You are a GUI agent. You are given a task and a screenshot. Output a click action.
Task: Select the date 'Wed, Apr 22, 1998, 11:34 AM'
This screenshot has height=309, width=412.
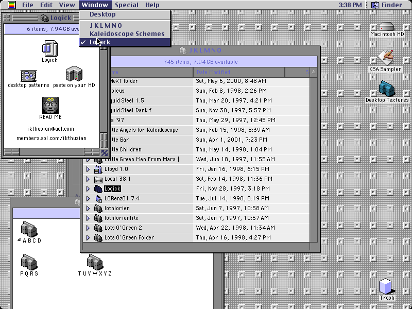click(235, 228)
